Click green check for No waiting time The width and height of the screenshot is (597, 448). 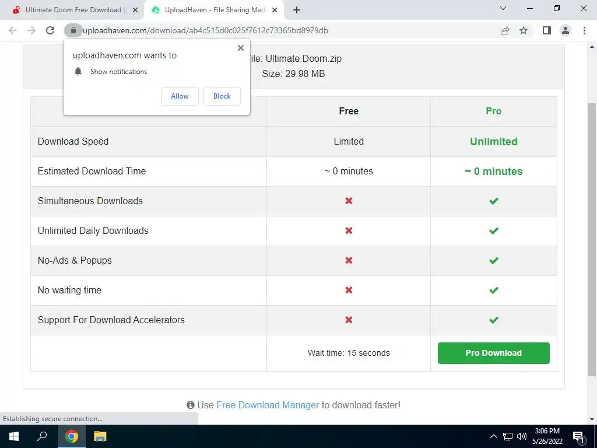click(493, 290)
